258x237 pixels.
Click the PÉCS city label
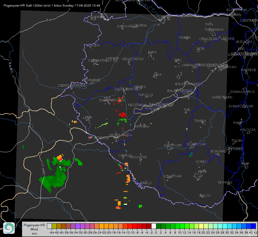pos(202,171)
